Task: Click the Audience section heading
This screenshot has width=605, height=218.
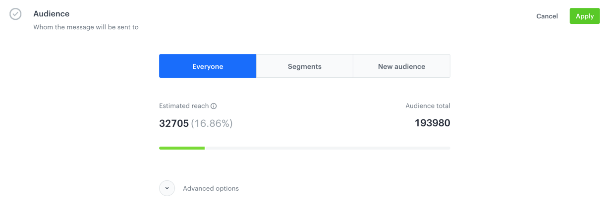Action: (52, 14)
